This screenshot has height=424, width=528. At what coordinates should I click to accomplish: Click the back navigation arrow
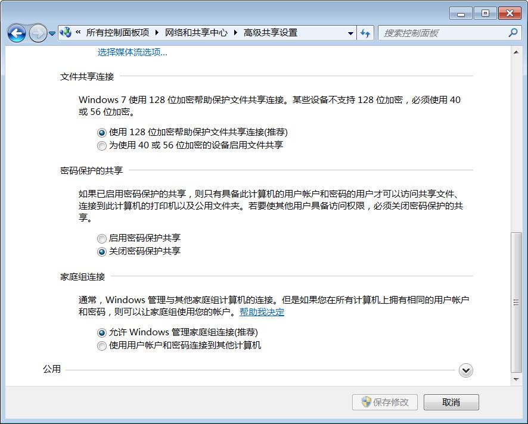[17, 33]
